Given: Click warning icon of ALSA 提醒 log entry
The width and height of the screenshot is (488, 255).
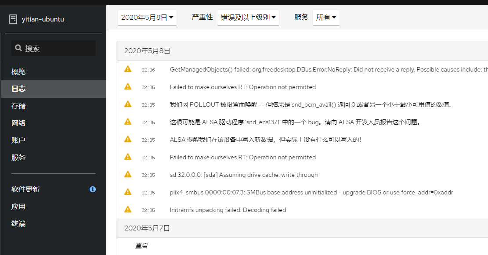Looking at the screenshot, I should tap(128, 139).
